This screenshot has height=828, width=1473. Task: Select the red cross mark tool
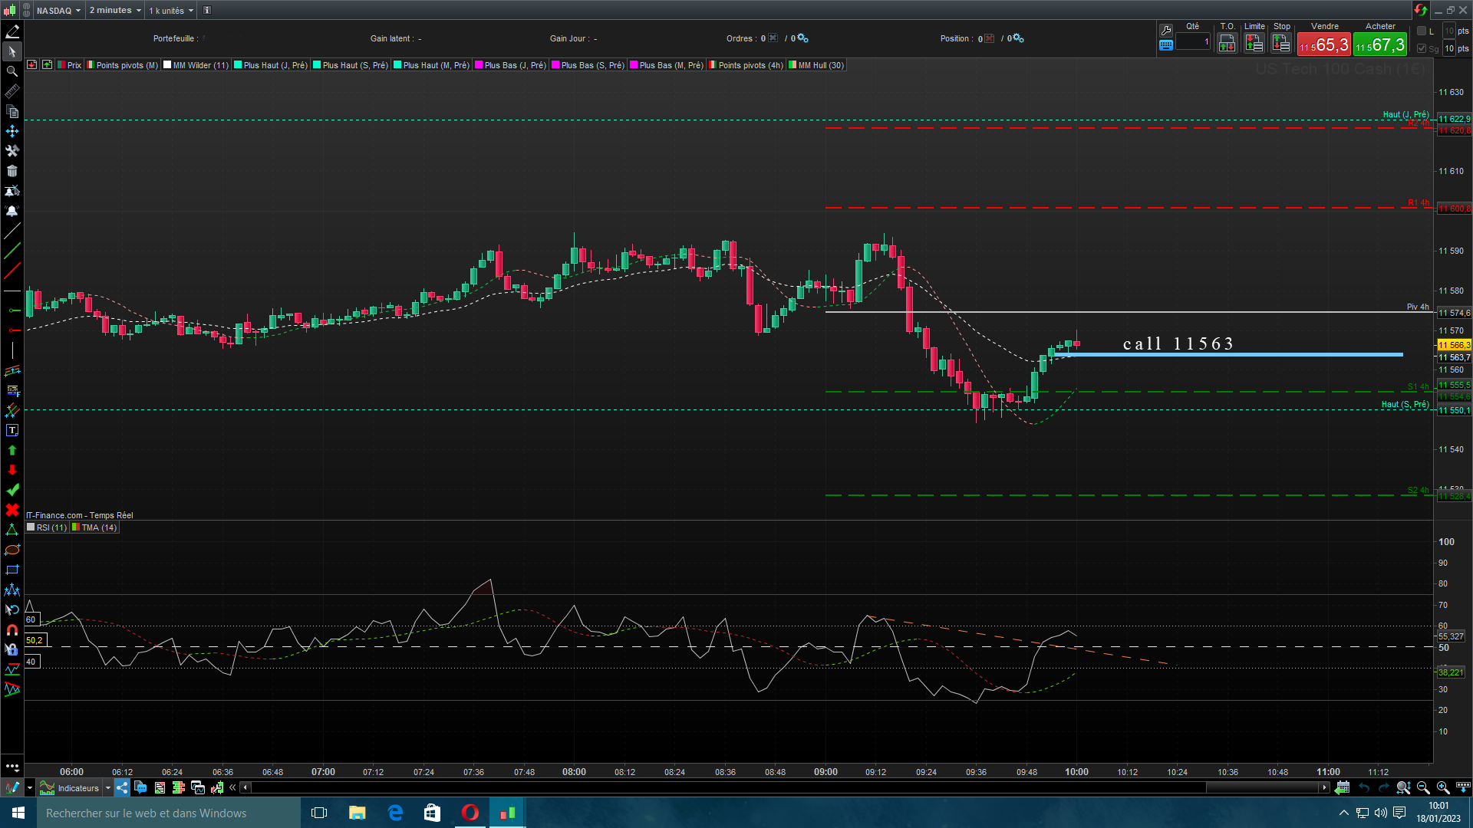tap(12, 510)
